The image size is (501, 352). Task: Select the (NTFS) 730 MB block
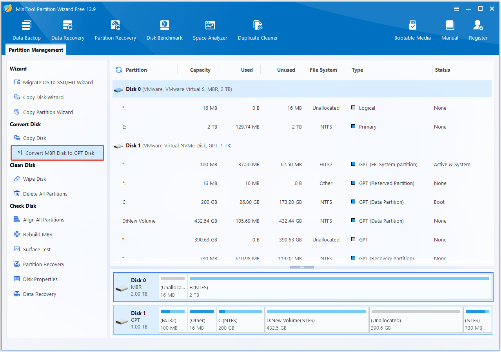click(x=477, y=320)
